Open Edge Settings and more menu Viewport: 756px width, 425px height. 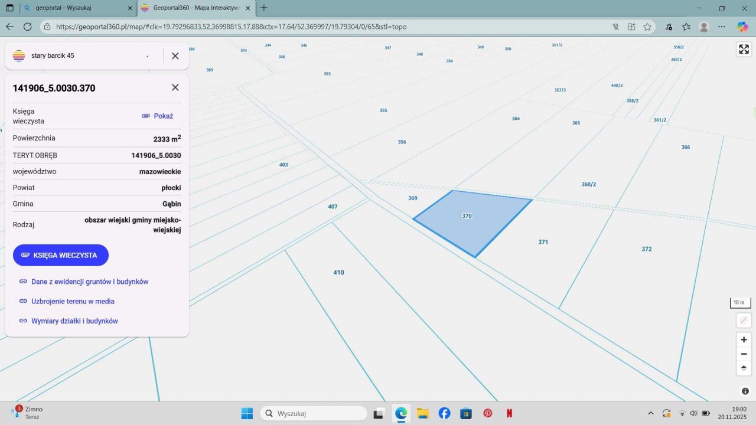pos(721,27)
